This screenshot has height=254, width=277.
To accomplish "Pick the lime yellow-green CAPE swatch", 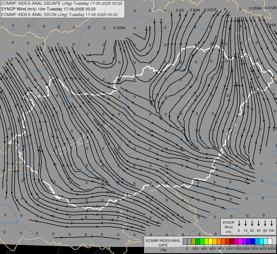I will tap(206, 241).
